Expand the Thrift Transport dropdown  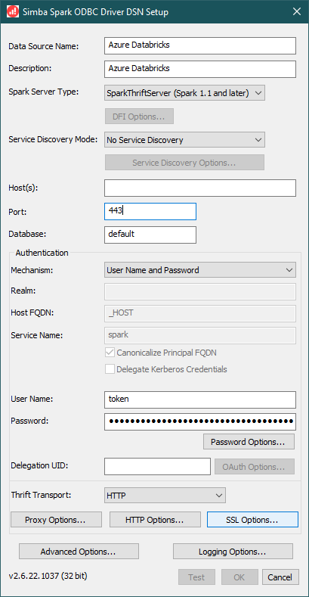click(x=165, y=496)
